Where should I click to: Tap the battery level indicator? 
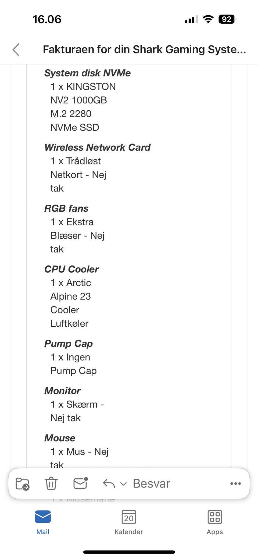pos(227,19)
